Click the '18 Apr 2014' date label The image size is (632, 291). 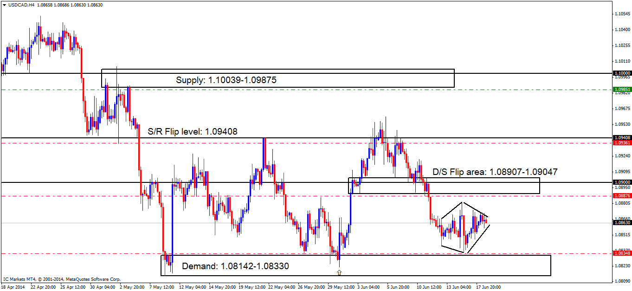[x=13, y=287]
